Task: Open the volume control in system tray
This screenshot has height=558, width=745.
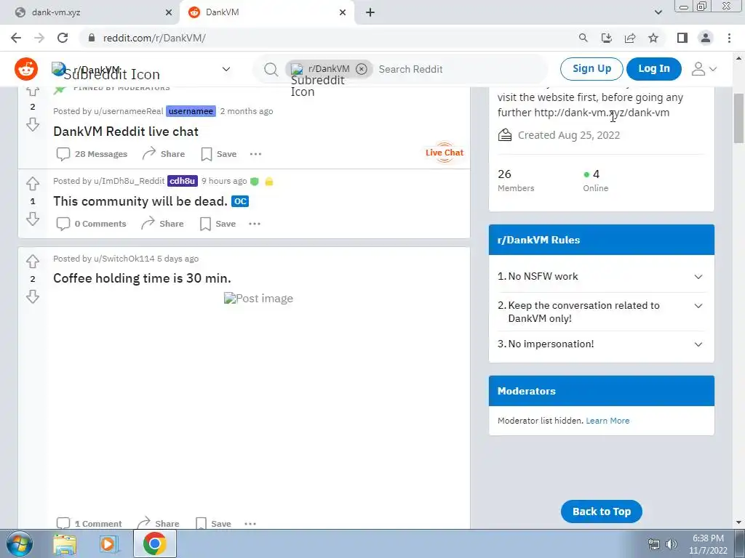Action: pos(672,544)
